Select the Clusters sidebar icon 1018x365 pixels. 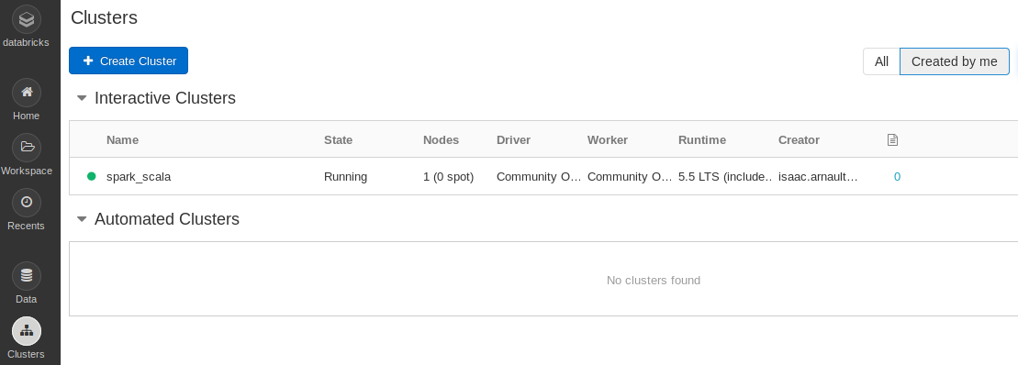(27, 331)
